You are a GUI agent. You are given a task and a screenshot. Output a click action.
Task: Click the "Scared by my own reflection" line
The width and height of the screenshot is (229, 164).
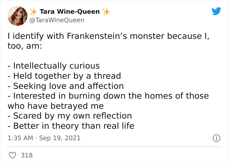(x=70, y=116)
